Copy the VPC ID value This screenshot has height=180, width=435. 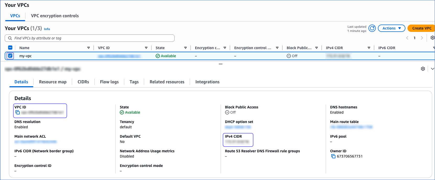click(18, 112)
